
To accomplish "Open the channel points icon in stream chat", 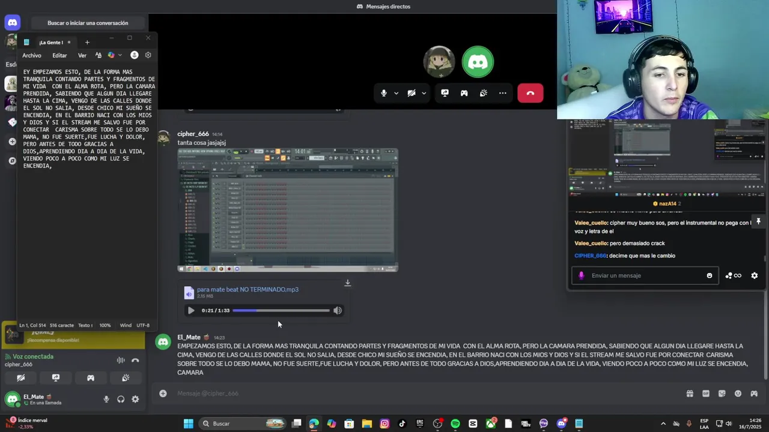I will (733, 275).
